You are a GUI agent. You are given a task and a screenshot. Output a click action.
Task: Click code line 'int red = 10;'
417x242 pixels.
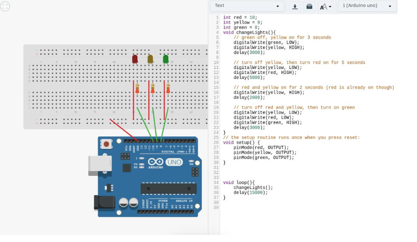tap(240, 18)
